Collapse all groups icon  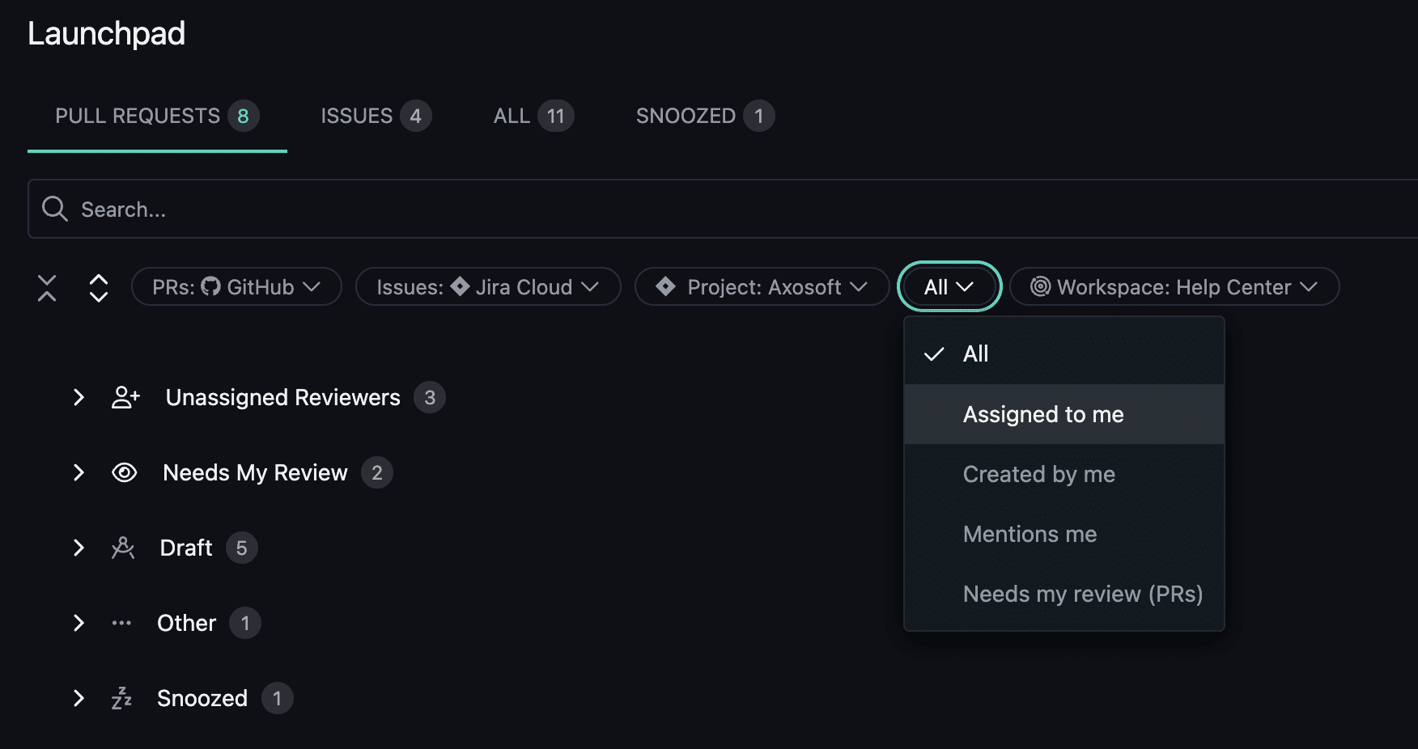[47, 288]
